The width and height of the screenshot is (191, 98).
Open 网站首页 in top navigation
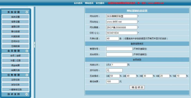click(x=89, y=3)
